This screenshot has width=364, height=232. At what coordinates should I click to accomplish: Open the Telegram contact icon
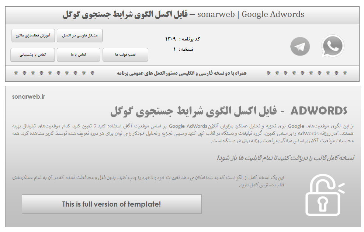coord(300,46)
